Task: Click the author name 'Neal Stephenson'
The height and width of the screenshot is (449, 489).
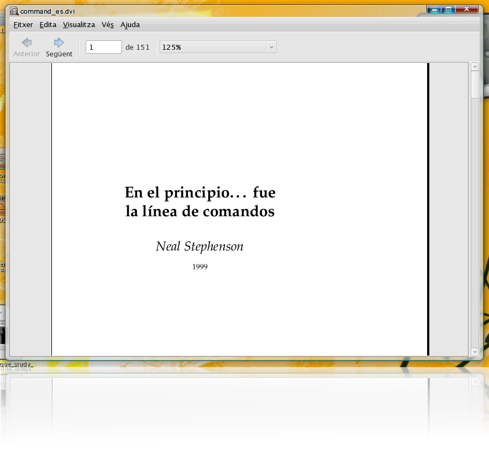Action: tap(199, 247)
